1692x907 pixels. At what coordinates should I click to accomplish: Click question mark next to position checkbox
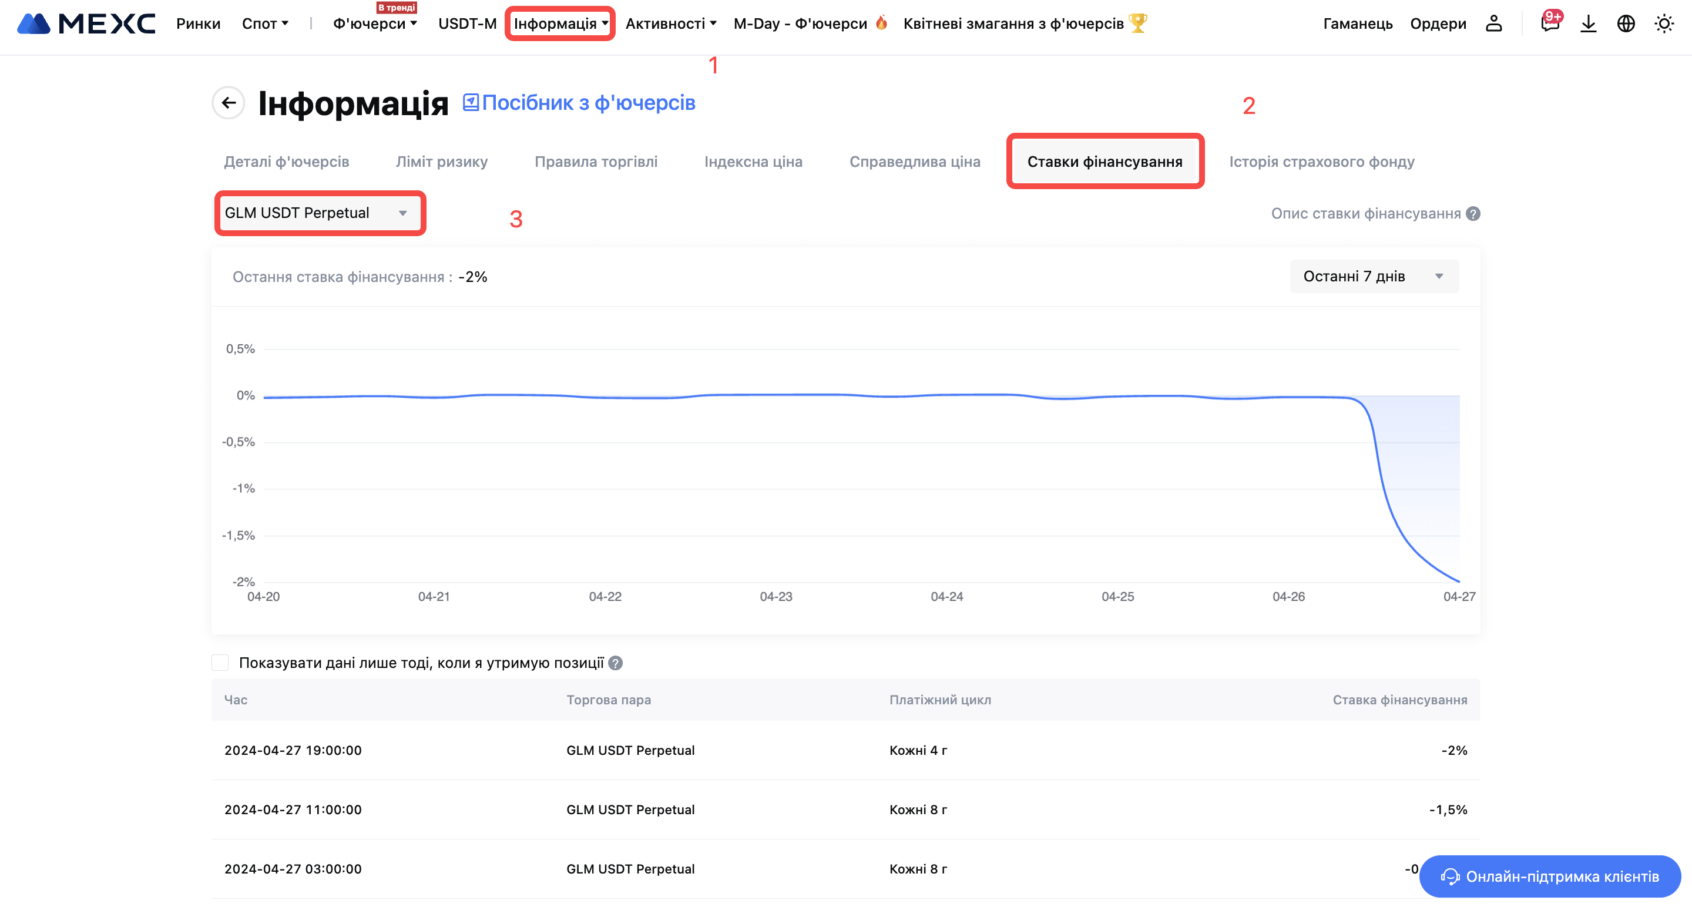(616, 663)
